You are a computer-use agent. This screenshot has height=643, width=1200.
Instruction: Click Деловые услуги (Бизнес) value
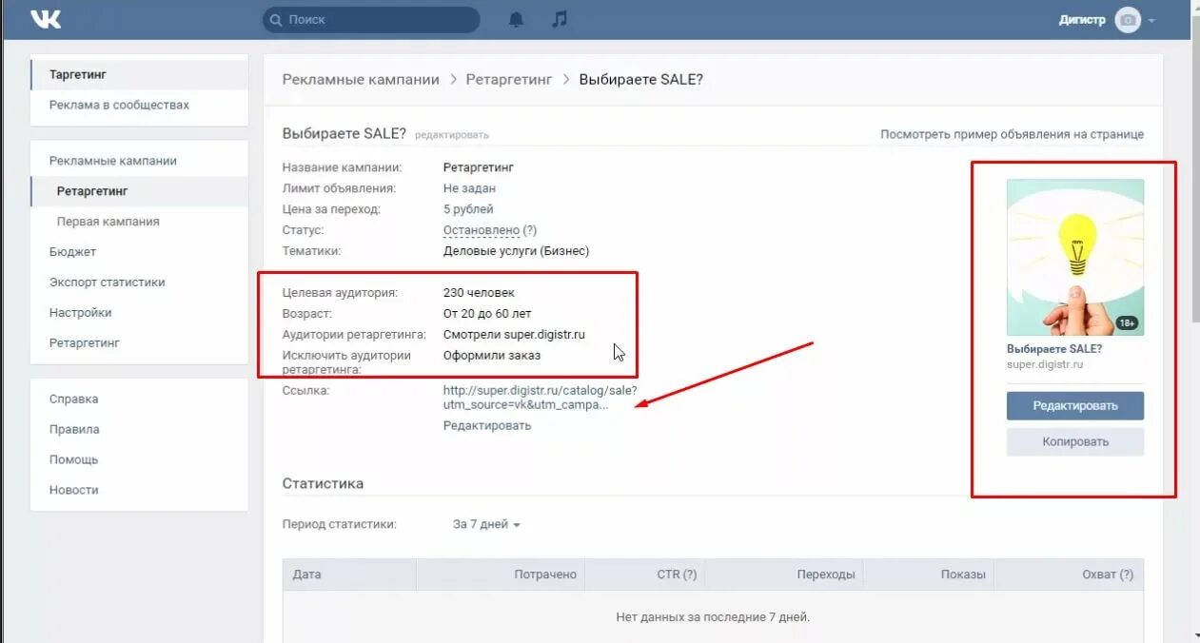pos(516,251)
